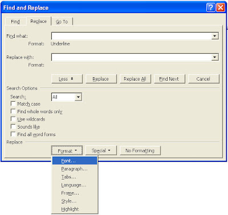
Task: Cancel the Find and Replace dialog
Action: tap(203, 79)
